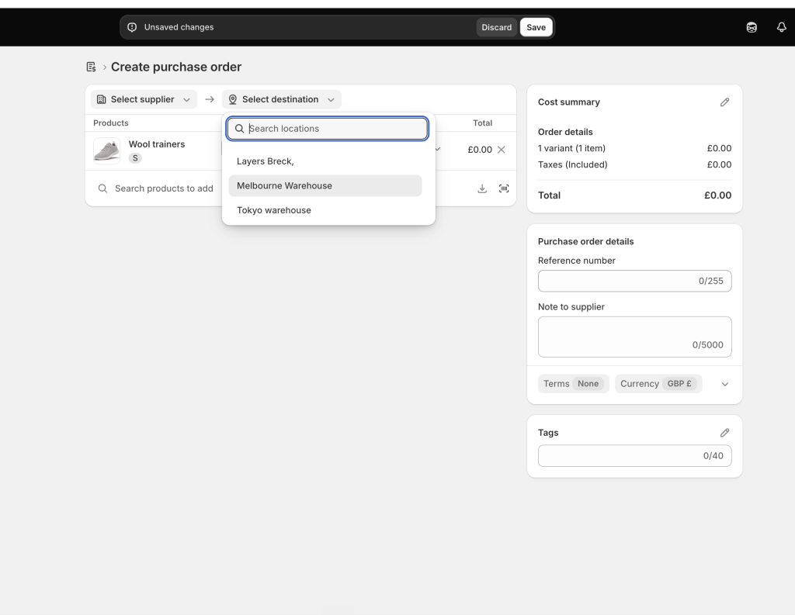Click the Wool trainers product name
Image resolution: width=795 pixels, height=615 pixels.
coord(157,144)
